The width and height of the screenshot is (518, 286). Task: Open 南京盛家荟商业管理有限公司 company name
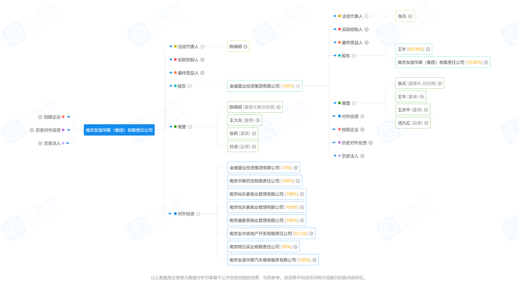(256, 221)
